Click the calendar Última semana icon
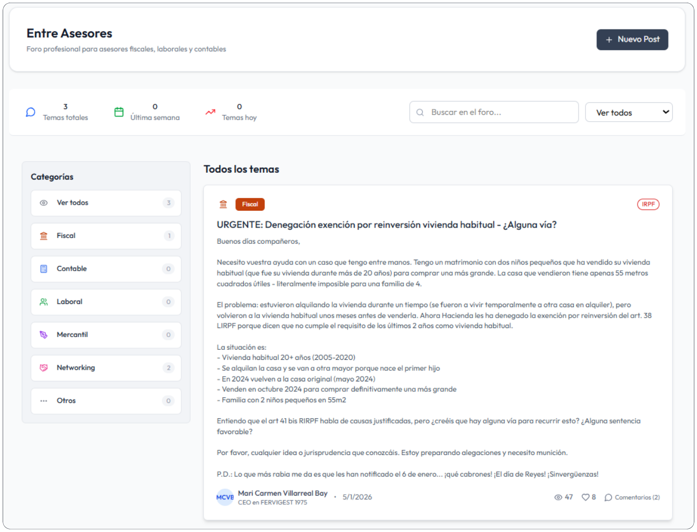The width and height of the screenshot is (697, 532). 119,112
